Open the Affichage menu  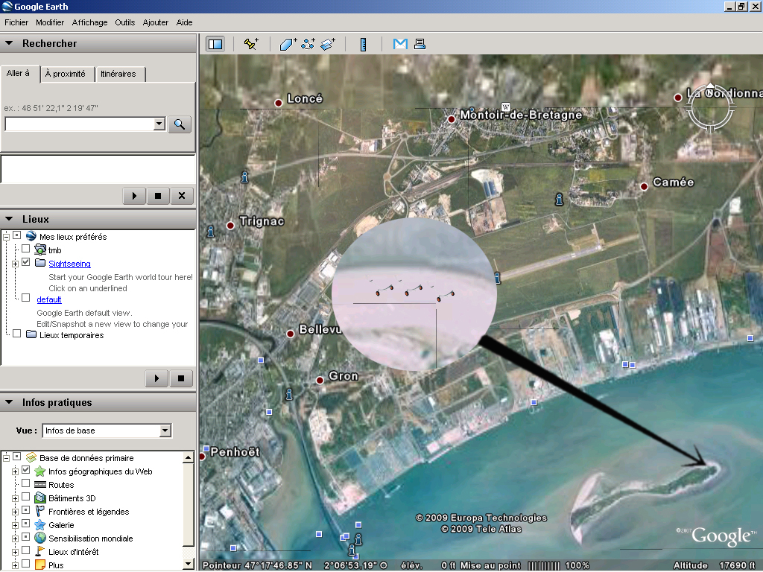(90, 22)
